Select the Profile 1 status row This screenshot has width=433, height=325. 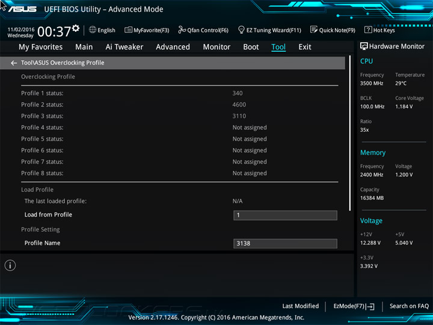(x=179, y=93)
